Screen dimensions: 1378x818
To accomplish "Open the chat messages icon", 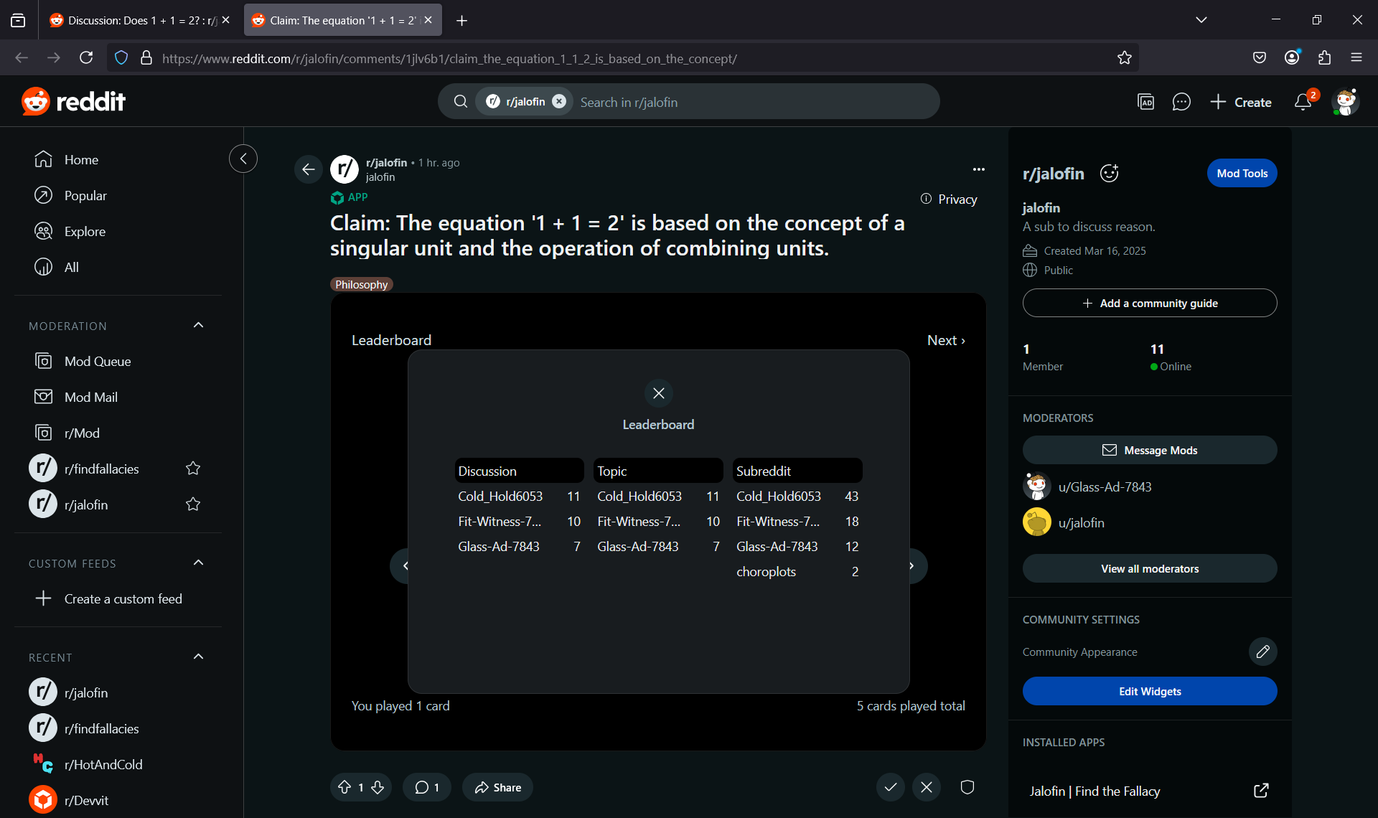I will click(1181, 102).
